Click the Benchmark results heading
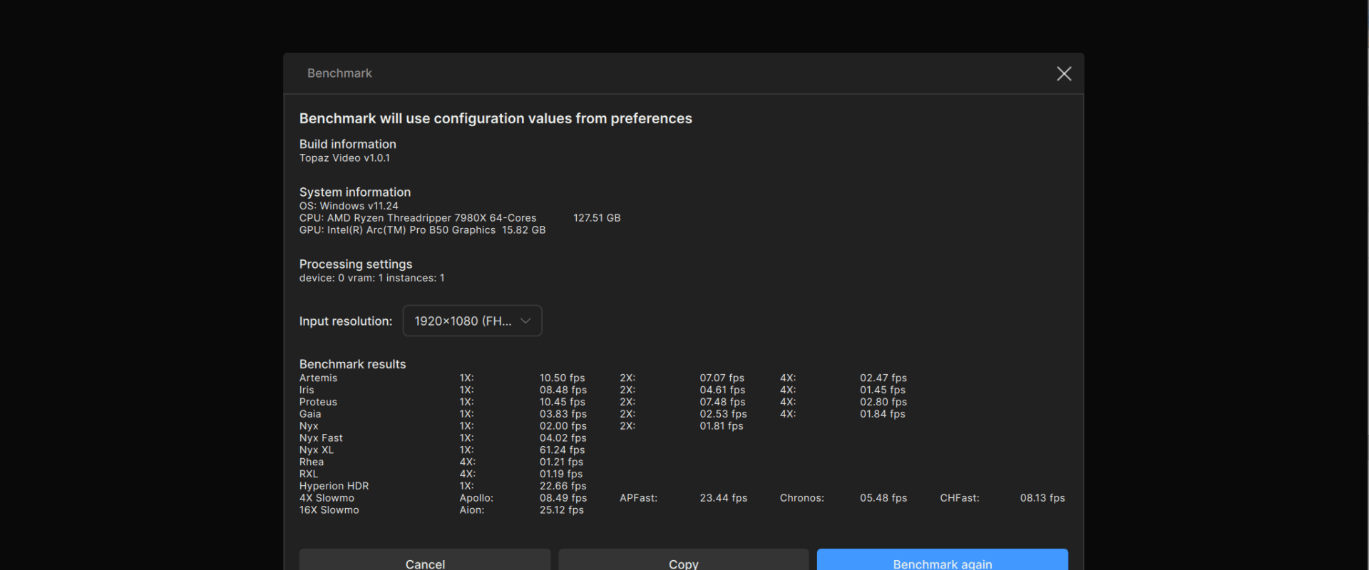This screenshot has height=570, width=1369. tap(352, 364)
